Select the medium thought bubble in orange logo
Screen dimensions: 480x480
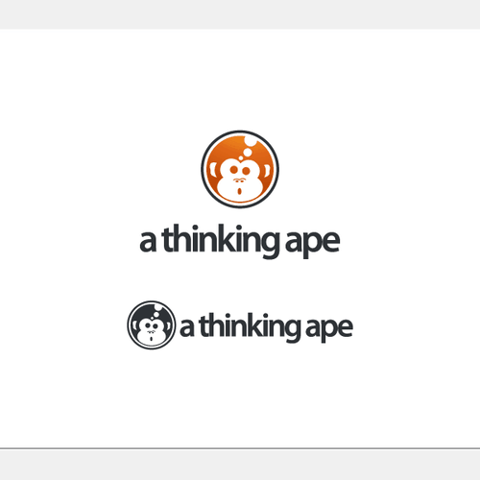[x=248, y=153]
